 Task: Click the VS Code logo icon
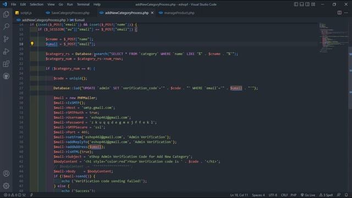5,4
